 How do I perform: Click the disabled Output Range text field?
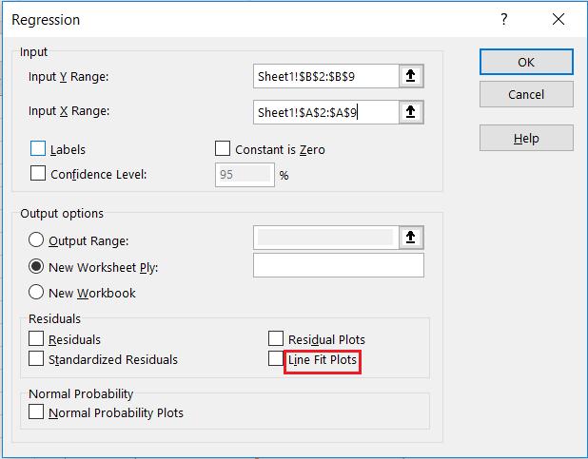pyautogui.click(x=326, y=238)
